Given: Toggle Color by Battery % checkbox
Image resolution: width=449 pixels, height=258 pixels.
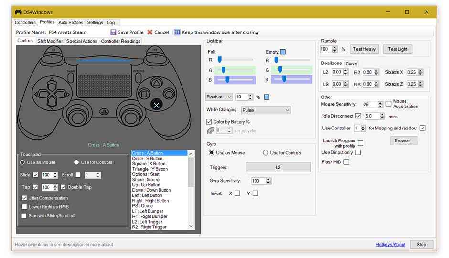Looking at the screenshot, I should pos(209,122).
